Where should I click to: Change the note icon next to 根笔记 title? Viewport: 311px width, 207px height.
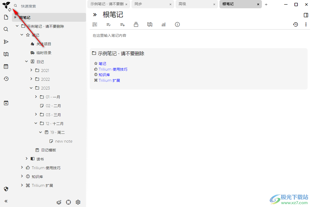pyautogui.click(x=95, y=15)
